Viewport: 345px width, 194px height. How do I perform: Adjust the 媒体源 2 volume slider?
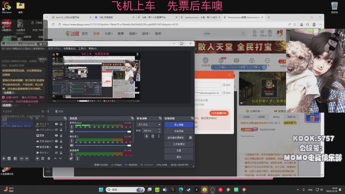103,145
